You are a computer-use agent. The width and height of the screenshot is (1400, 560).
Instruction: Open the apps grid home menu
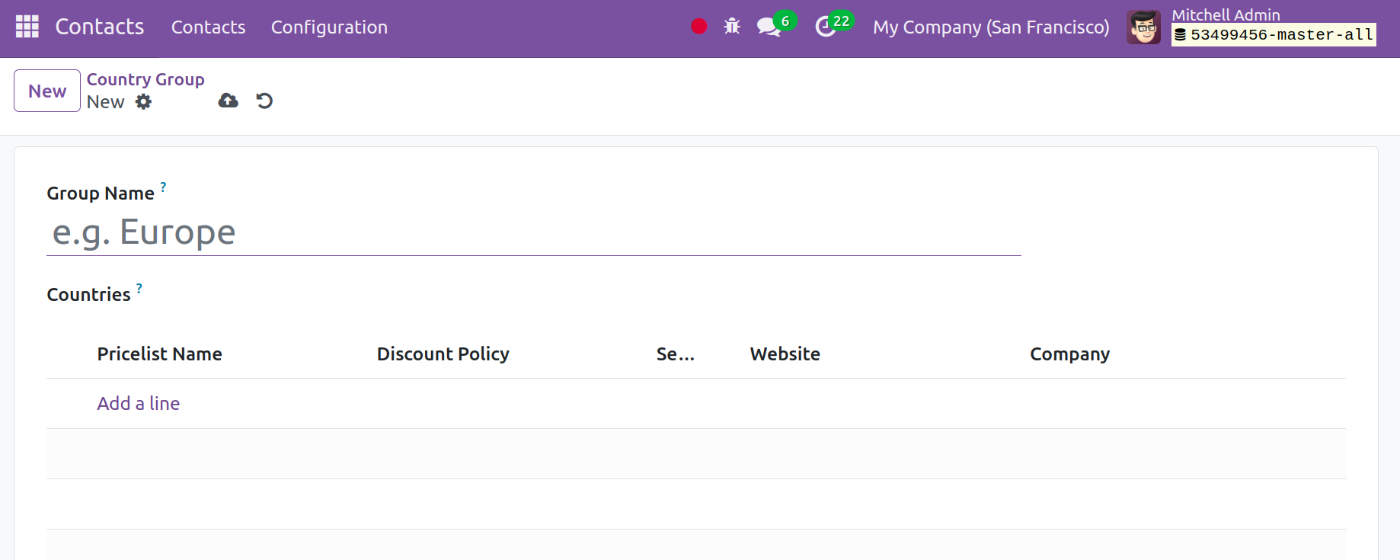(x=27, y=27)
